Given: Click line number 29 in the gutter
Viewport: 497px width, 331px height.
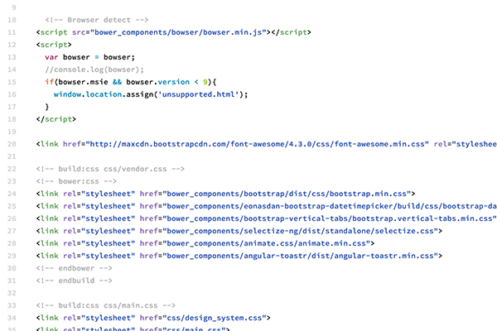Looking at the screenshot, I should pyautogui.click(x=12, y=256).
